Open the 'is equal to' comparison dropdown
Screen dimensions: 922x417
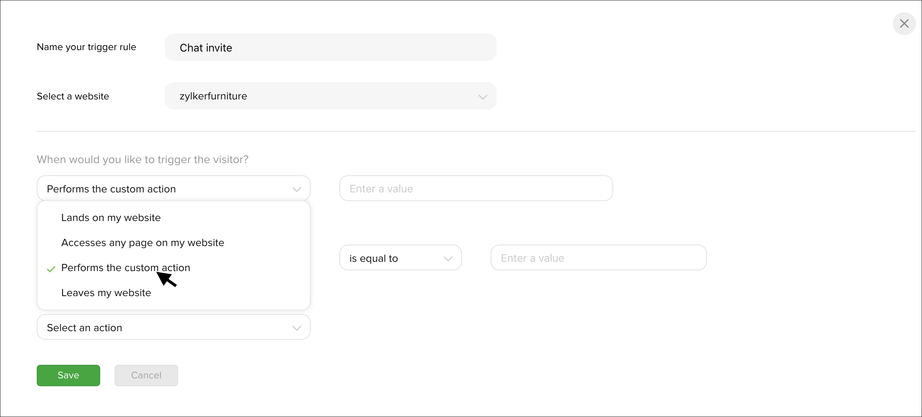(400, 258)
